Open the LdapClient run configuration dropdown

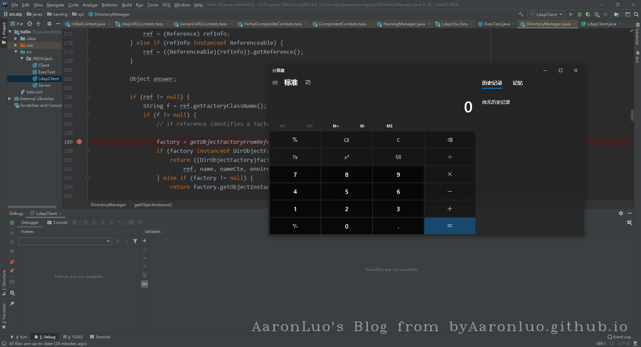coord(546,14)
